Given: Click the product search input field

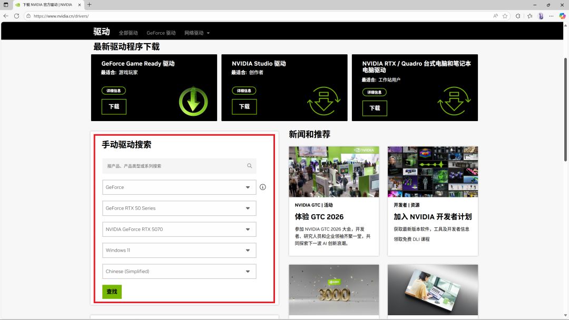Looking at the screenshot, I should click(179, 166).
